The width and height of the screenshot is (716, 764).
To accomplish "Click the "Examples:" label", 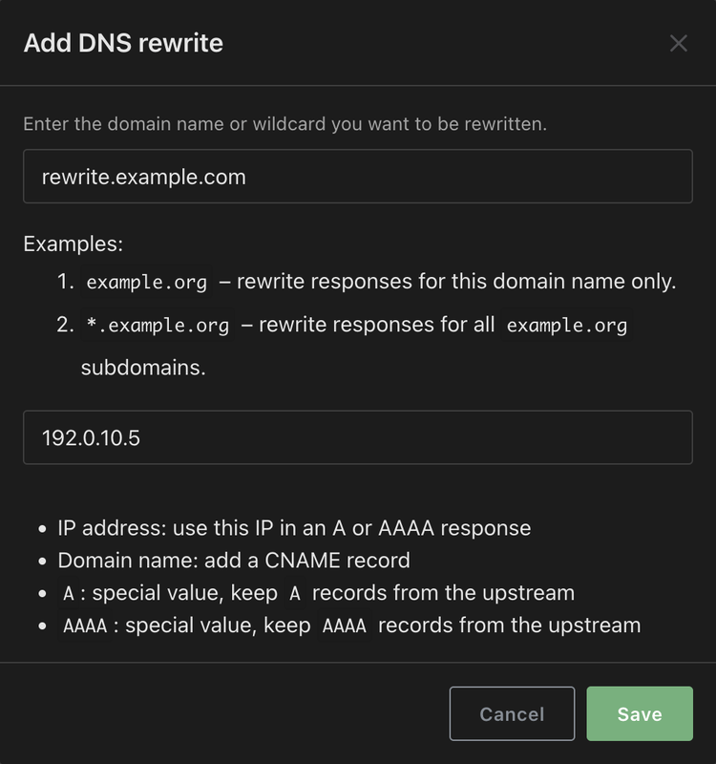I will [74, 244].
